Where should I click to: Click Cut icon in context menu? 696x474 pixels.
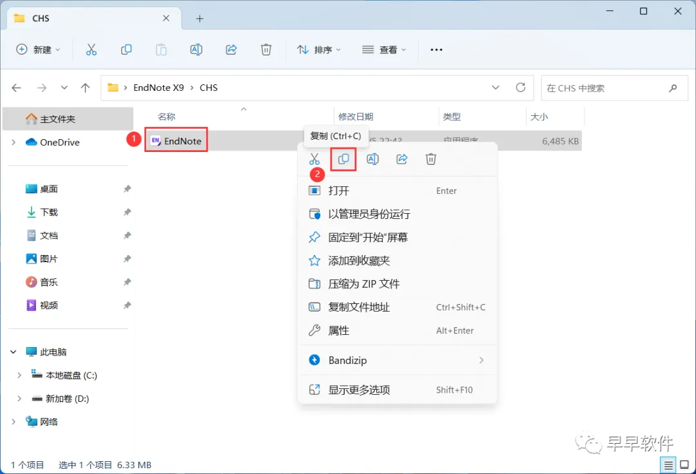coord(314,159)
